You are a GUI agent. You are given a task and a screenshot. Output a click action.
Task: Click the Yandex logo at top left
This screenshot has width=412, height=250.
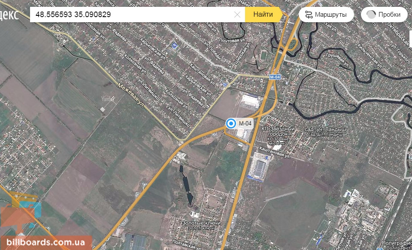[x=9, y=15]
